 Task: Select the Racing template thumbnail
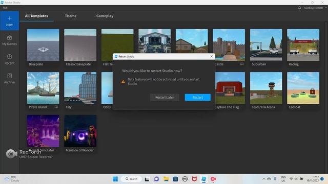[x=303, y=45]
